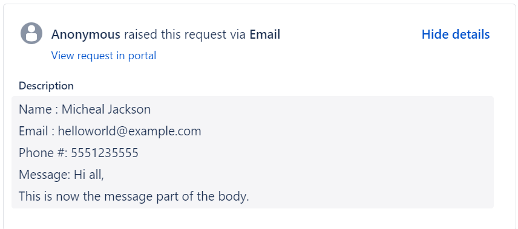Click the 5551235555 phone number
The width and height of the screenshot is (518, 229).
[105, 153]
